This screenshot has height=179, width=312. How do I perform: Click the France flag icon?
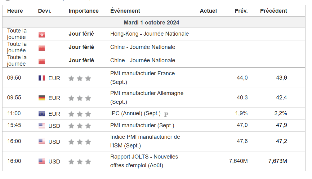pos(42,78)
